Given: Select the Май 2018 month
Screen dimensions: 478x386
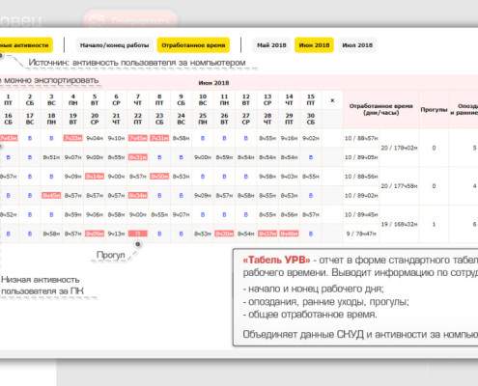Looking at the screenshot, I should (x=271, y=45).
